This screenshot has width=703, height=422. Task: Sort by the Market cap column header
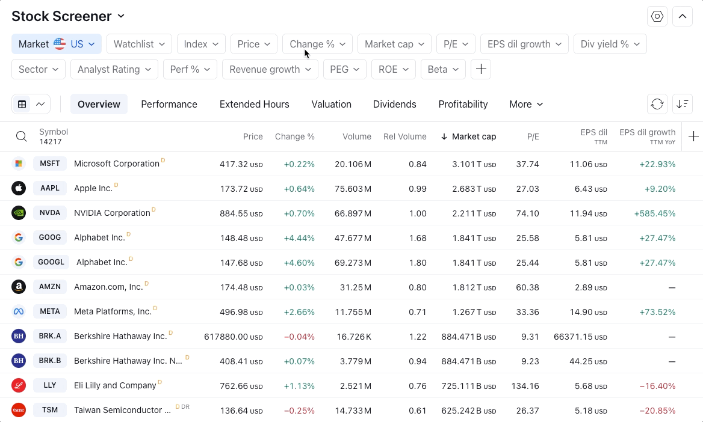click(474, 136)
